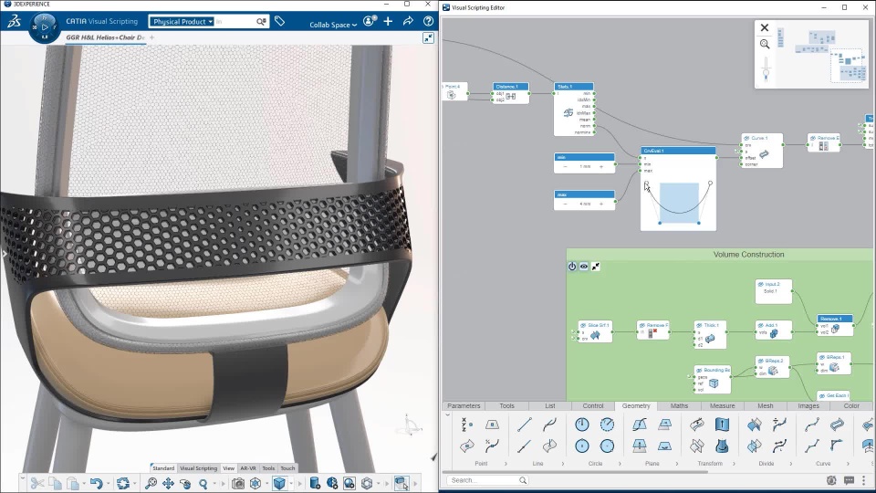Toggle visibility eye on Remove E node
The image size is (876, 493).
point(813,138)
